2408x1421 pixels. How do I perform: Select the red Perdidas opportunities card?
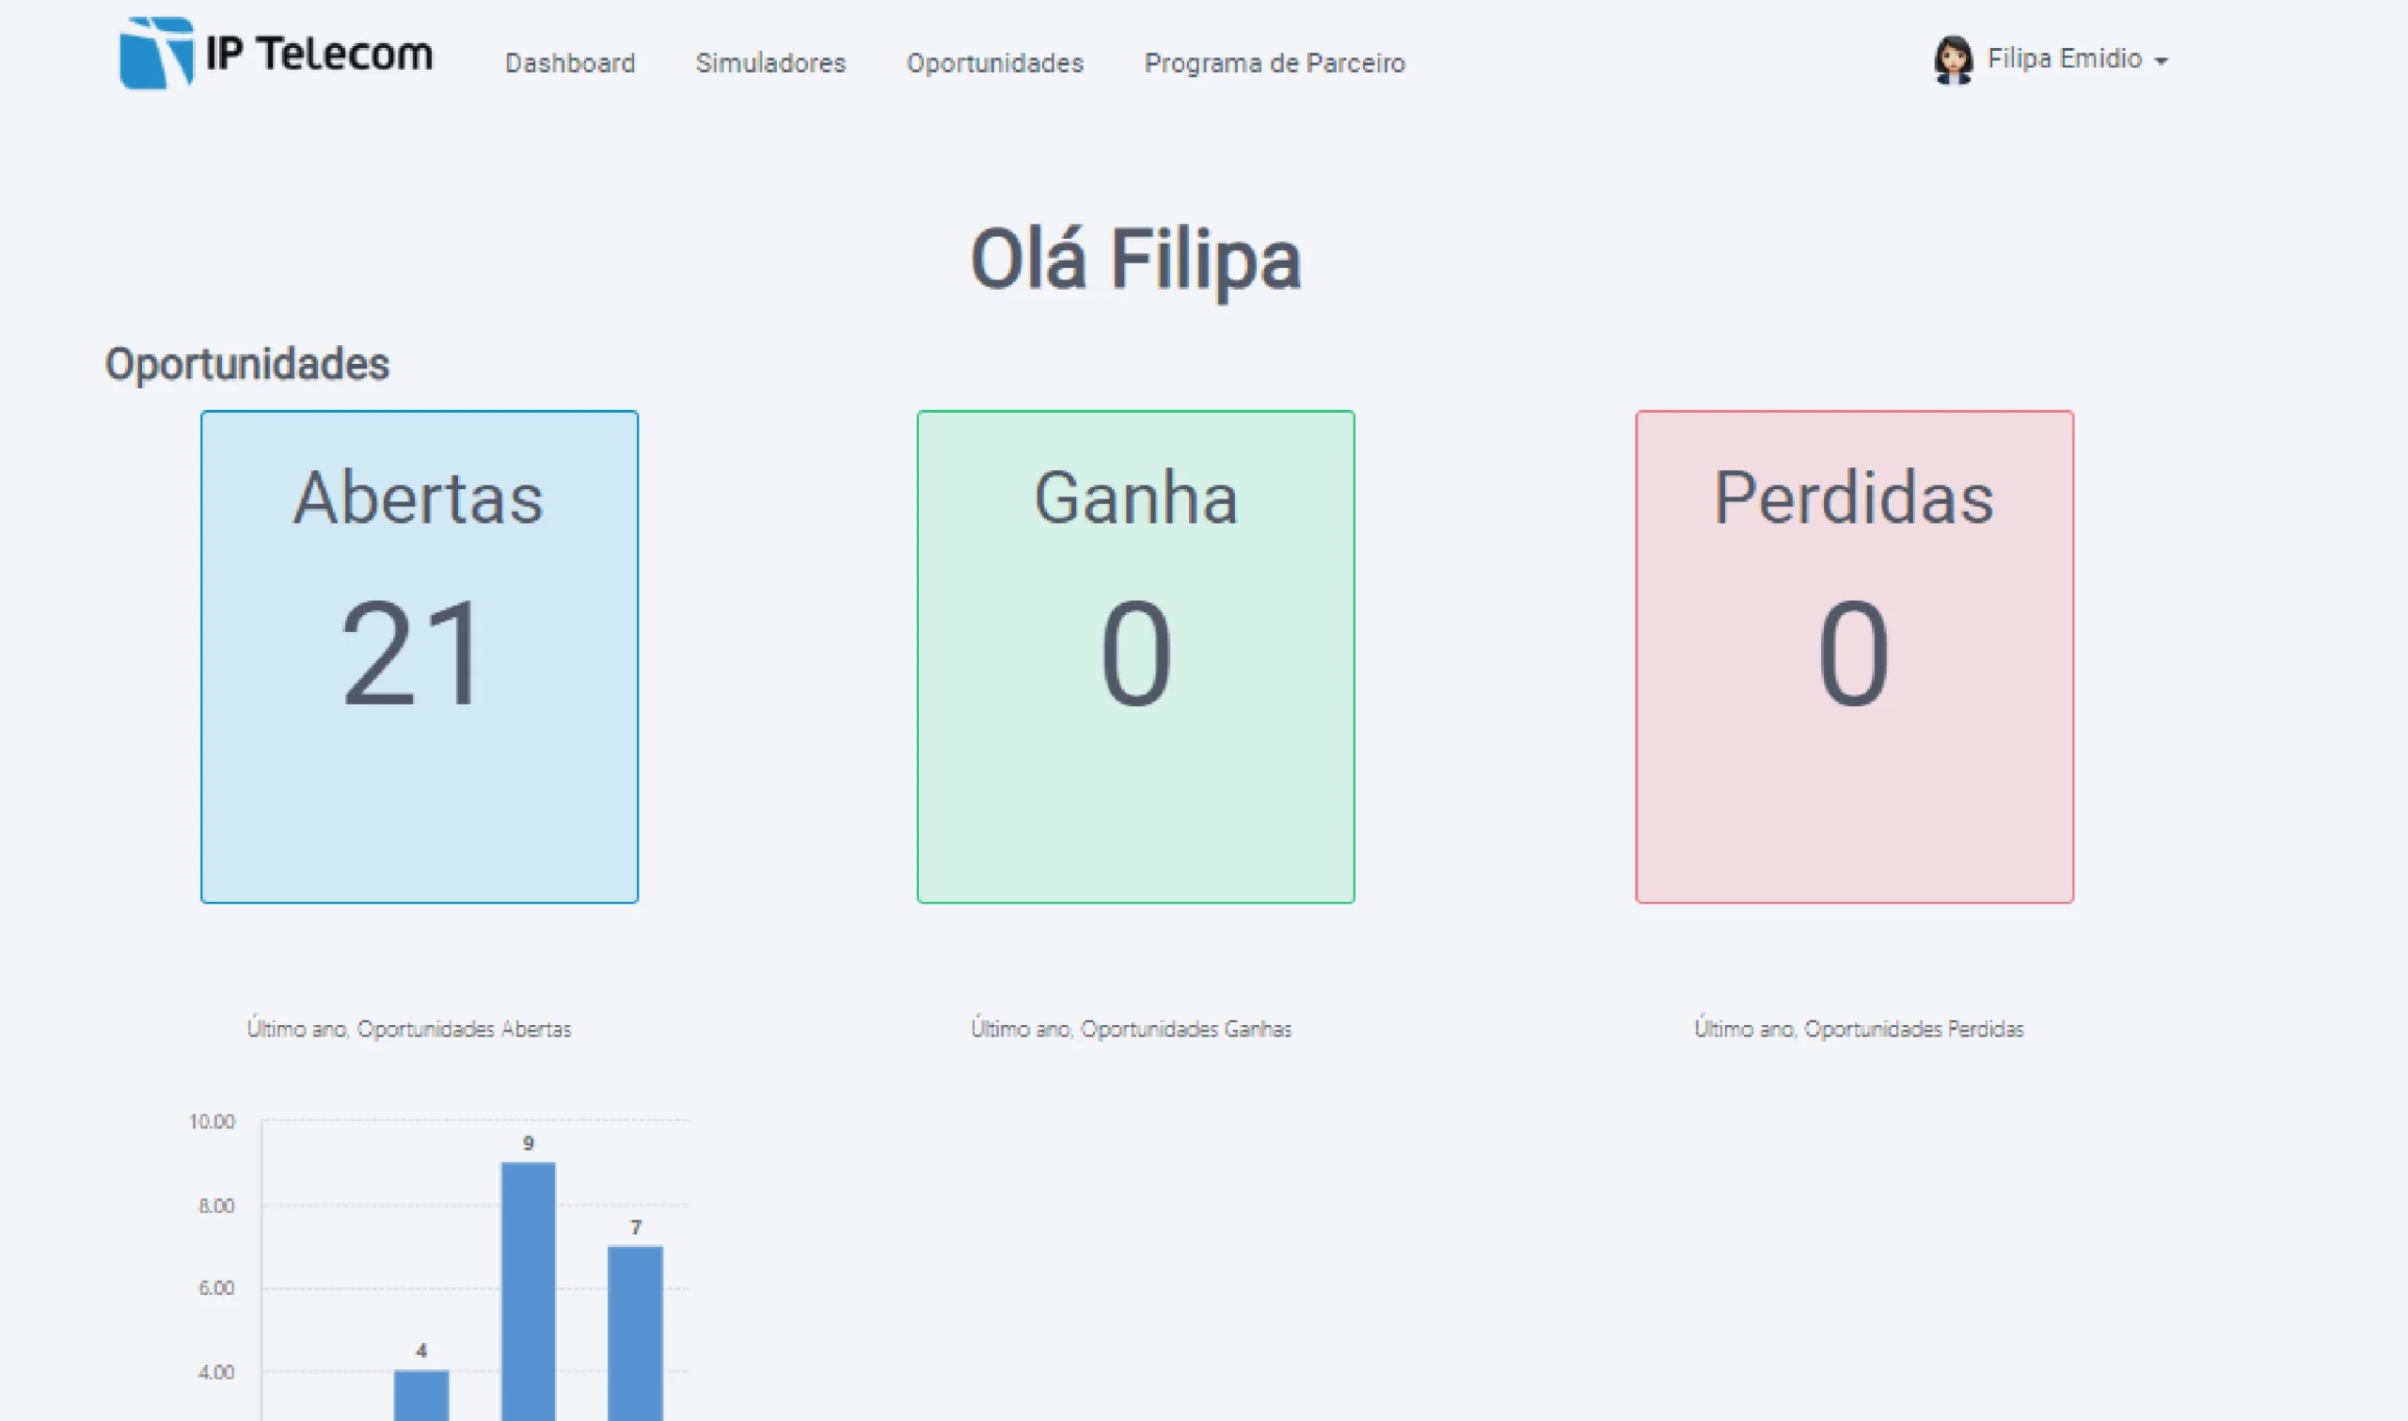click(x=1854, y=655)
